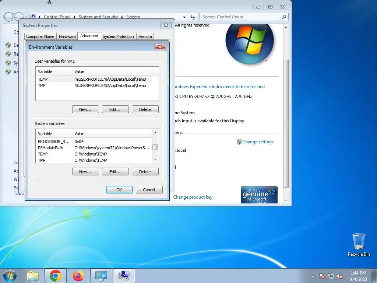This screenshot has width=377, height=283.
Task: Click Delete under System variables
Action: 145,172
